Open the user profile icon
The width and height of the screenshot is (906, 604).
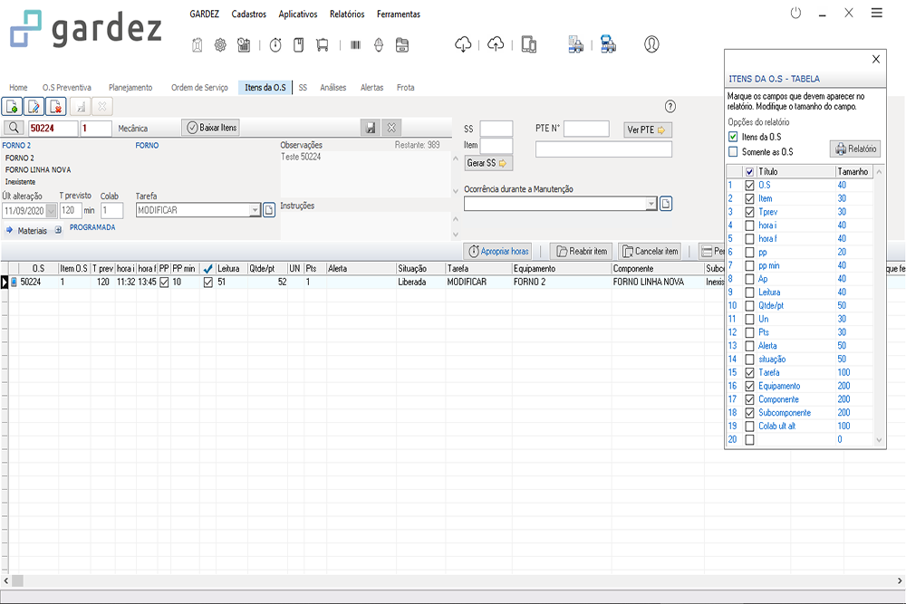(x=651, y=44)
